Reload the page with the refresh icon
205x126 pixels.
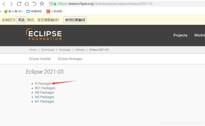(19, 4)
